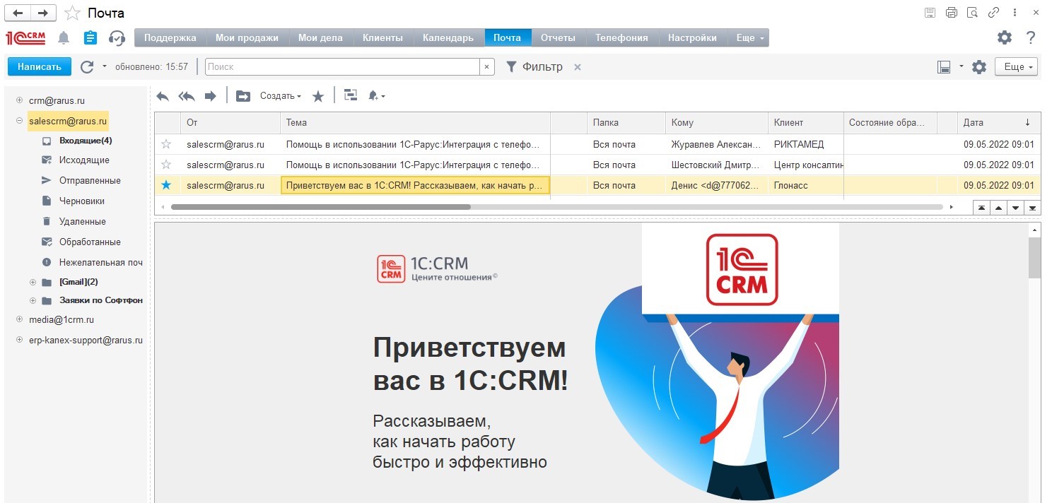Viewport: 1052px width, 503px height.
Task: Open the Календарь tab
Action: (448, 38)
